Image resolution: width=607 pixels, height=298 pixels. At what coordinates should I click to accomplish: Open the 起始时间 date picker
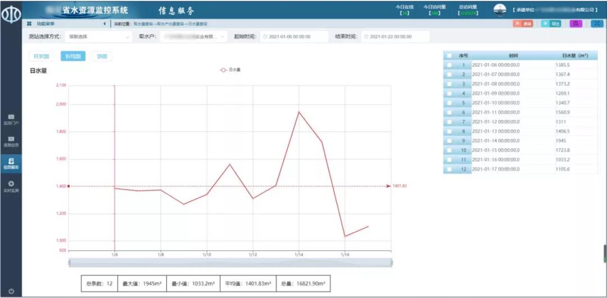click(294, 36)
